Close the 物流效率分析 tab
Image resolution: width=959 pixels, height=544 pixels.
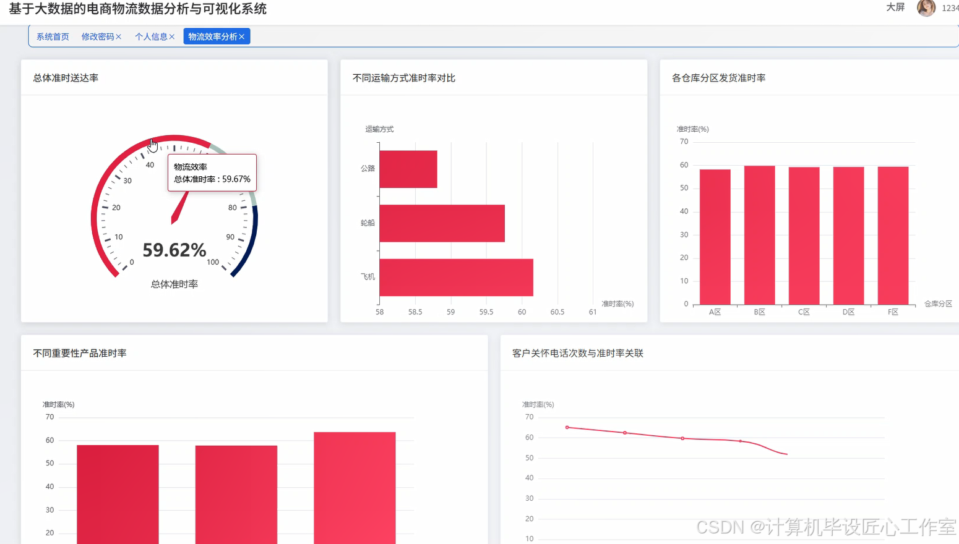[x=242, y=37]
